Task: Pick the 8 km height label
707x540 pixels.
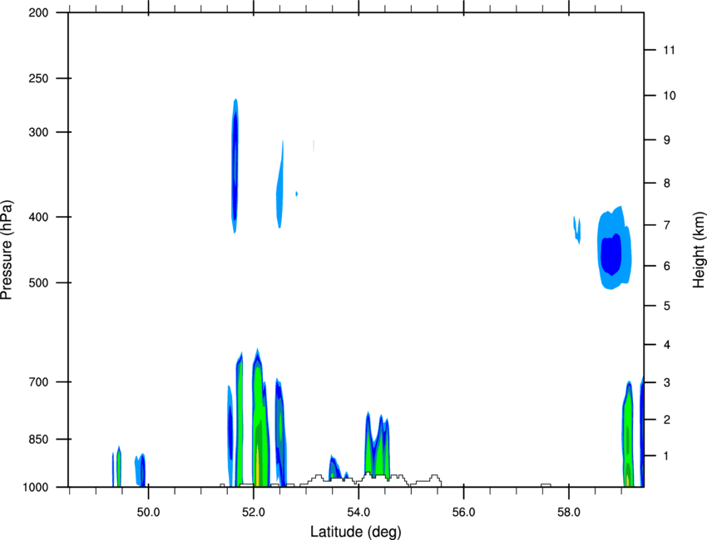Action: point(667,184)
